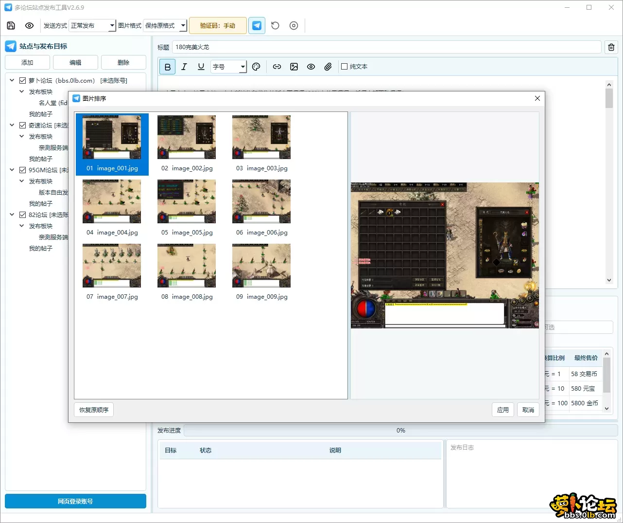Close the 图片排序 dialog
The height and width of the screenshot is (523, 623).
[x=537, y=98]
